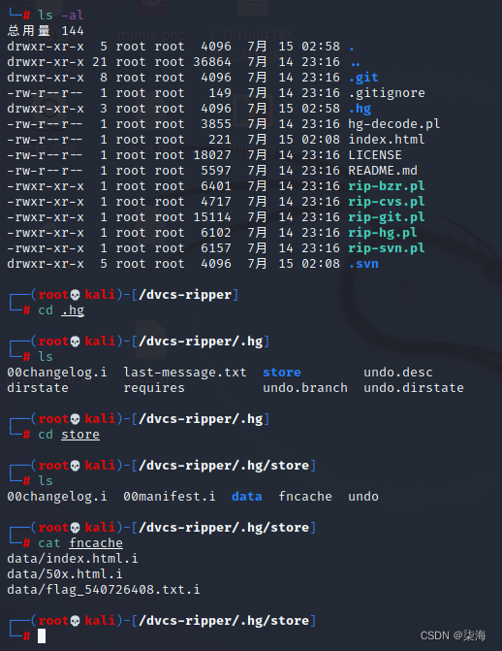Click the blue store directory name
This screenshot has height=651, width=502.
click(282, 373)
